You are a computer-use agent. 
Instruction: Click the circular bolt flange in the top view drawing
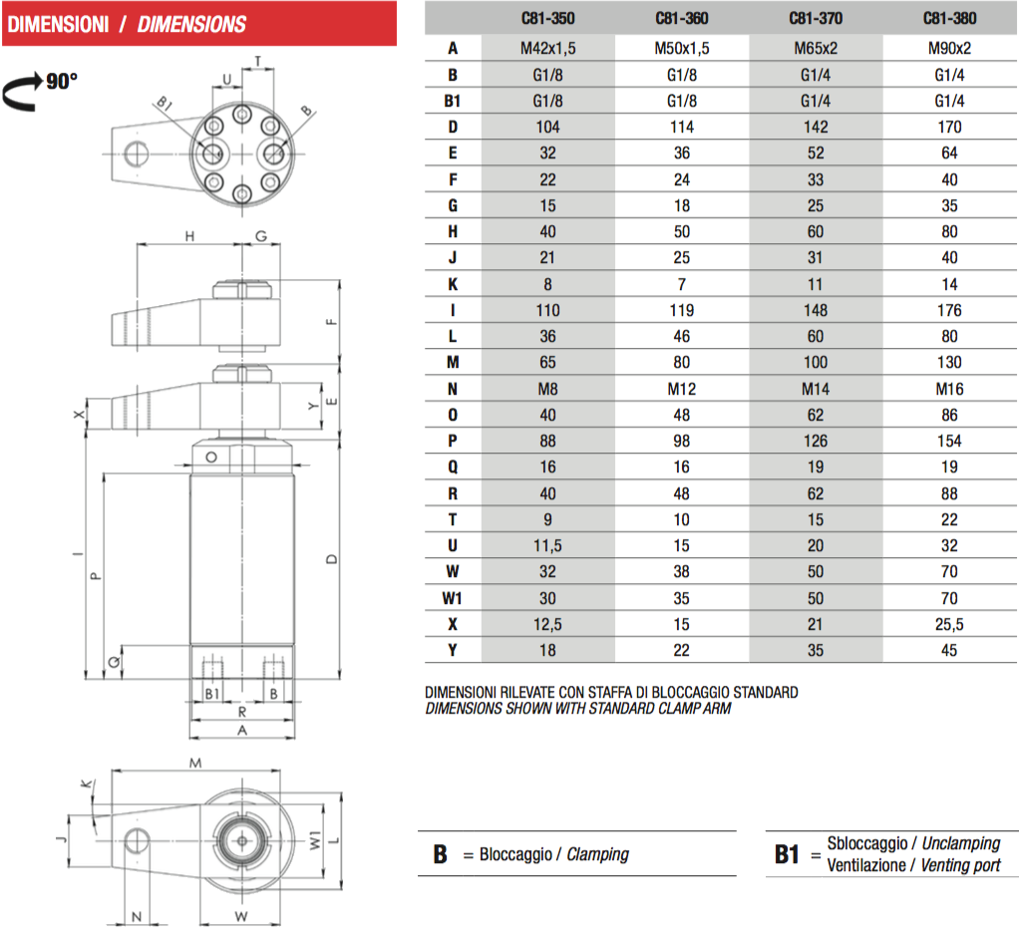tap(241, 154)
